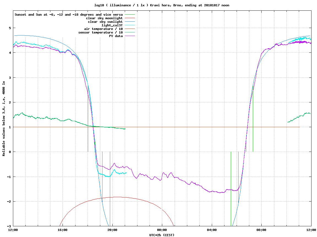Click the 20:00 x-axis tick label
This screenshot has width=317, height=237.
point(112,230)
